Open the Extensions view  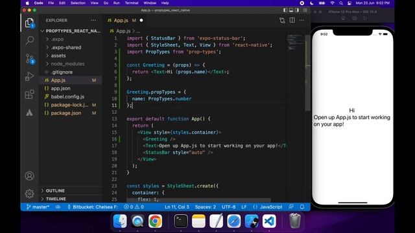coord(29,94)
